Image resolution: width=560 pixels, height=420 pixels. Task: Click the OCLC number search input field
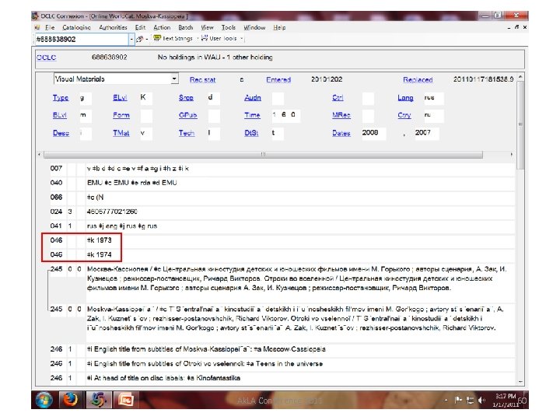[x=82, y=39]
